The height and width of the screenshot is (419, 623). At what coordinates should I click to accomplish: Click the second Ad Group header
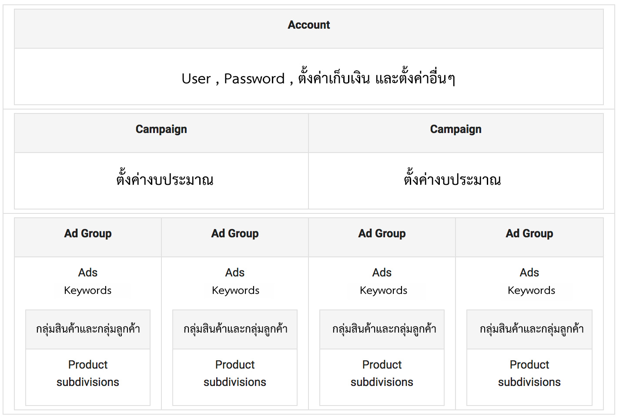point(235,237)
